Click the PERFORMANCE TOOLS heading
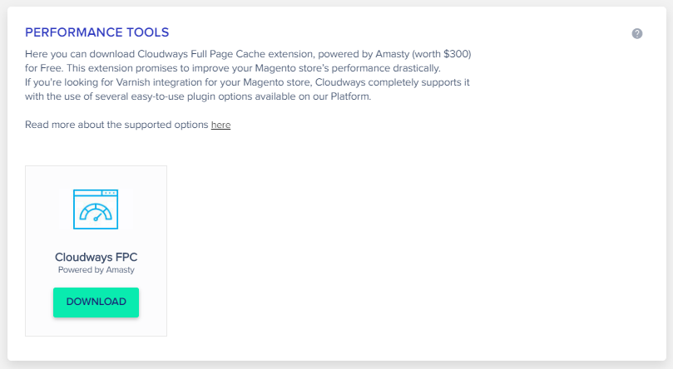This screenshot has width=673, height=369. tap(97, 32)
